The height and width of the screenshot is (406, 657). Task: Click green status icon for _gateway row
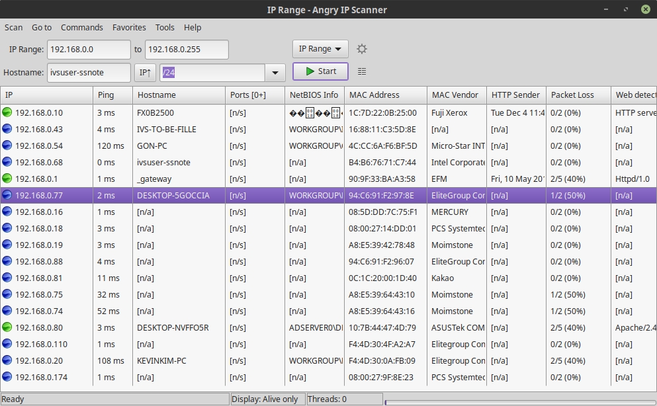coord(7,179)
